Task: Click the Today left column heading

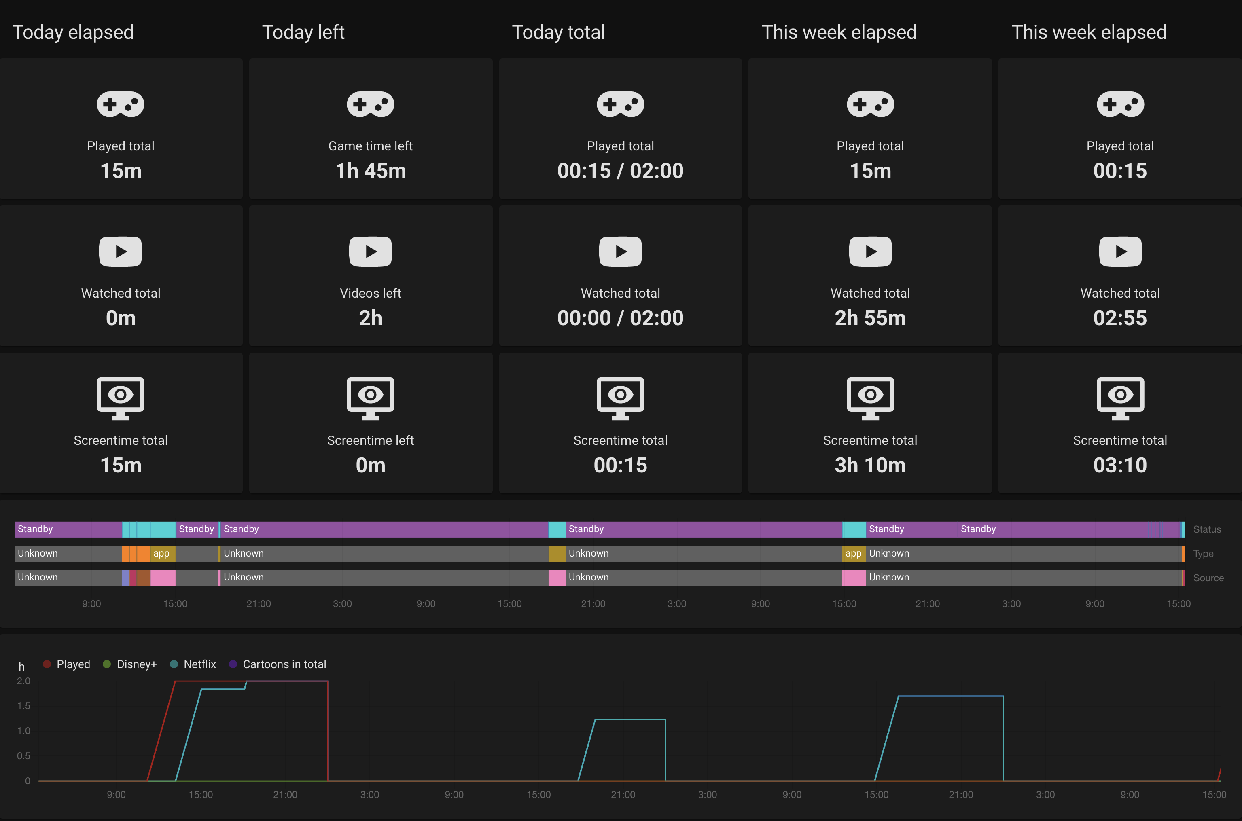Action: pyautogui.click(x=303, y=32)
